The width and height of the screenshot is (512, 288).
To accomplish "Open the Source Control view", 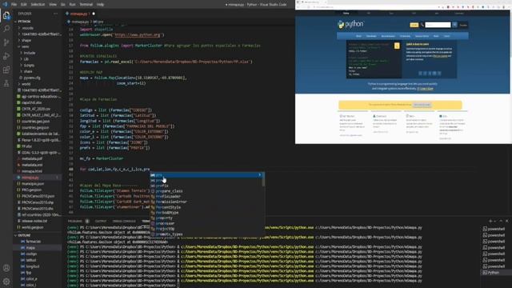I will click(x=6, y=42).
